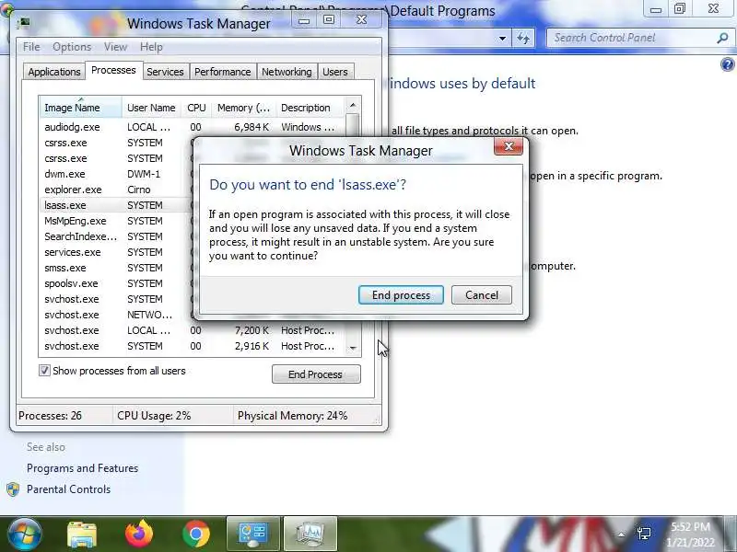Maximize the Task Manager window
Image resolution: width=737 pixels, height=552 pixels.
coord(329,19)
